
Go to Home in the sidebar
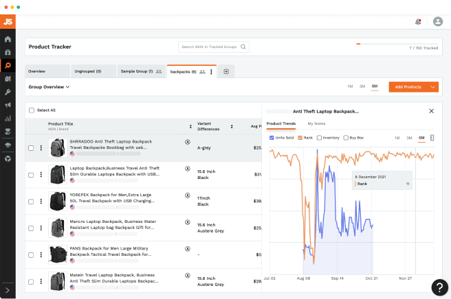8,38
